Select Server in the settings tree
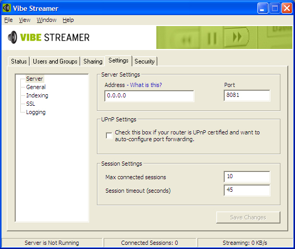Viewport: 295px width, 249px height. coord(34,79)
